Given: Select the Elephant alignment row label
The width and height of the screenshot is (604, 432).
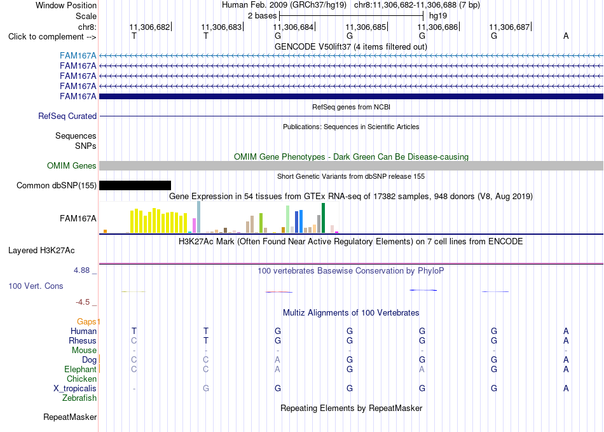Looking at the screenshot, I should click(x=80, y=369).
